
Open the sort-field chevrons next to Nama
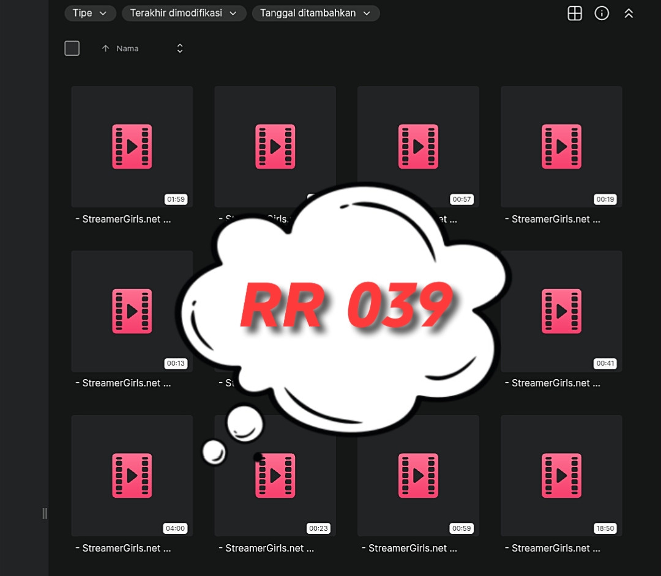(180, 48)
